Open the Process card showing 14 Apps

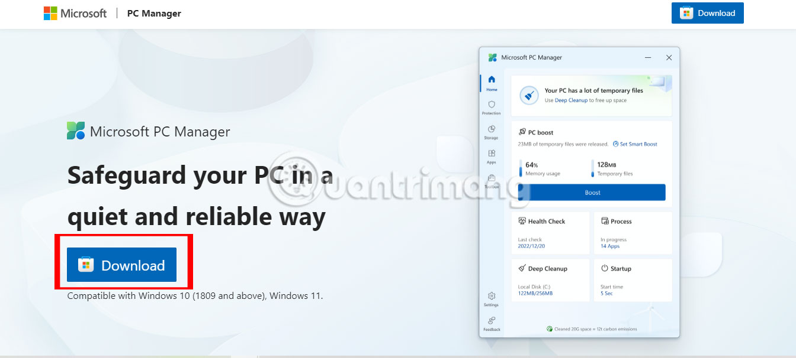tap(633, 233)
